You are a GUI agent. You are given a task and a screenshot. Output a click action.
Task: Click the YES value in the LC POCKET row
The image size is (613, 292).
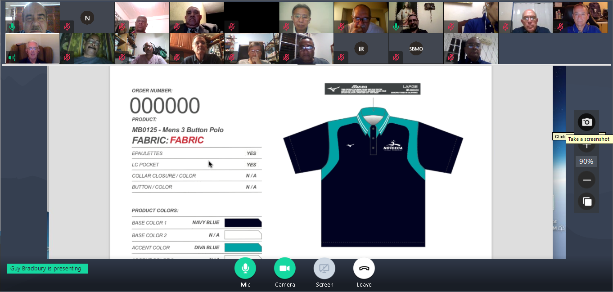[x=251, y=165]
